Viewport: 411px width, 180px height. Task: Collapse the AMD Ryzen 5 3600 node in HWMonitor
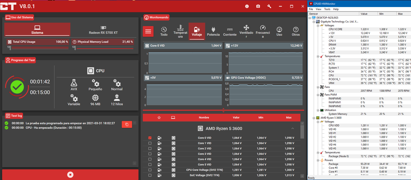coord(314,118)
